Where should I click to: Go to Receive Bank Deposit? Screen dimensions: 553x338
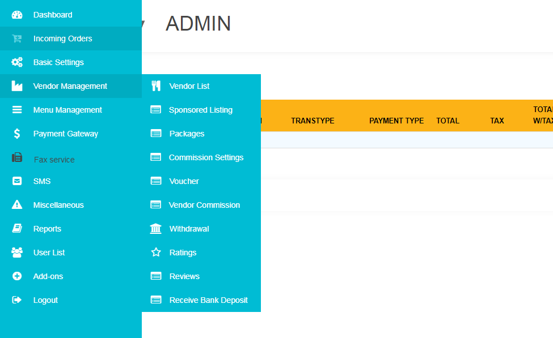click(x=208, y=300)
